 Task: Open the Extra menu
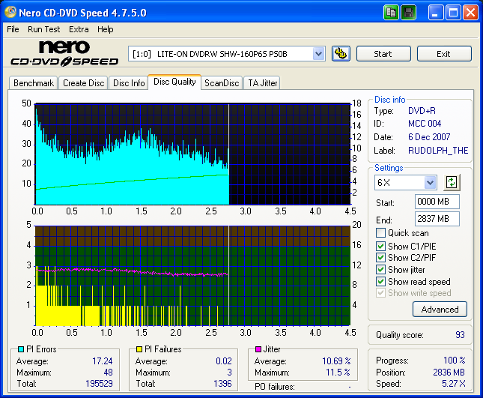tap(79, 29)
